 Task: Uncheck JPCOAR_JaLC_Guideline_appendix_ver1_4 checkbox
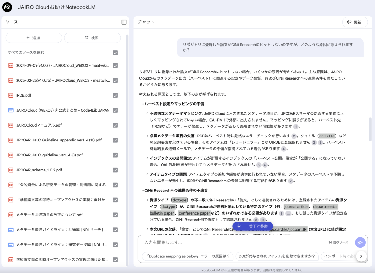click(115, 140)
